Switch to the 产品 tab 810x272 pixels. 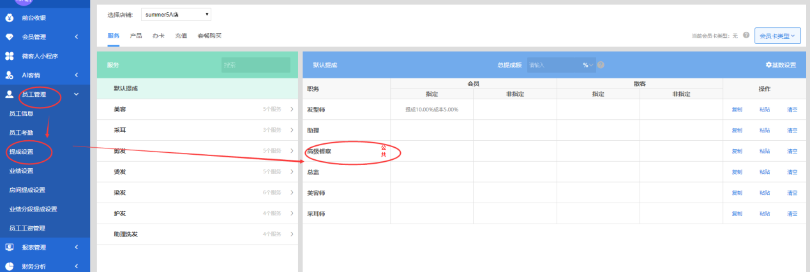(x=135, y=36)
